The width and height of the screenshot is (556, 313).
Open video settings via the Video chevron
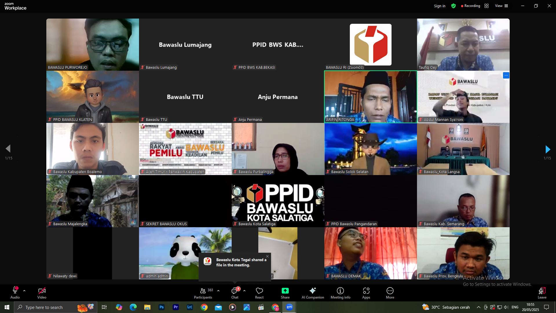click(x=51, y=291)
